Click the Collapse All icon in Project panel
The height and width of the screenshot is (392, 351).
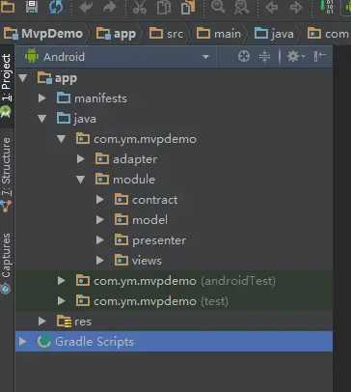(x=264, y=57)
